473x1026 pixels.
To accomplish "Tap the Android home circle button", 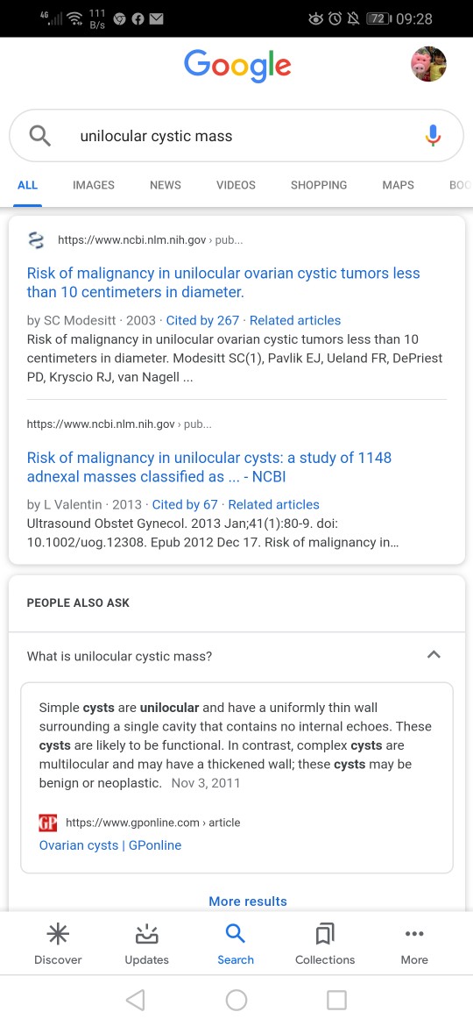I will pyautogui.click(x=236, y=1000).
